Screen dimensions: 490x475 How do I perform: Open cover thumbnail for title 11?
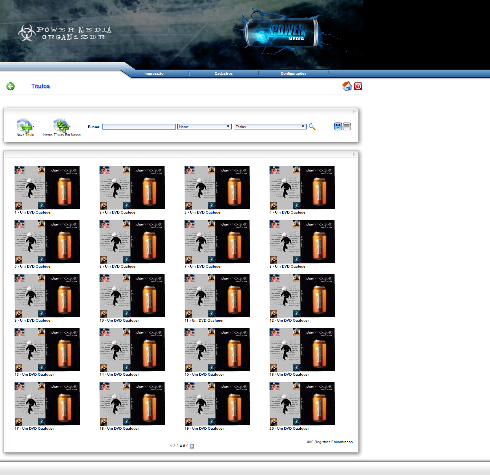[x=217, y=296]
